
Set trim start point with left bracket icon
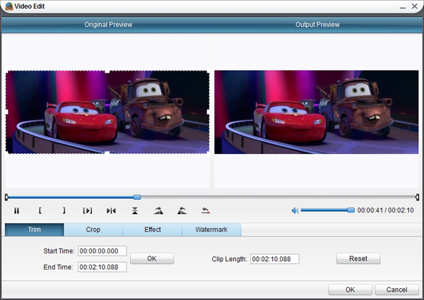(x=40, y=210)
